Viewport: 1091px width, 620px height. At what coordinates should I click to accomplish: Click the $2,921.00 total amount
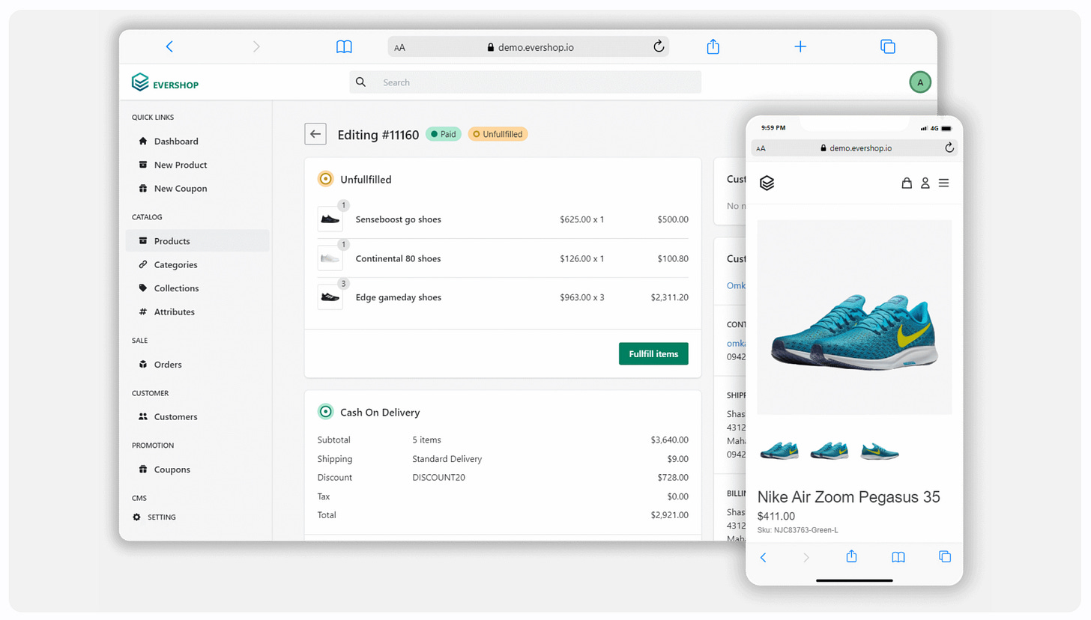(669, 515)
